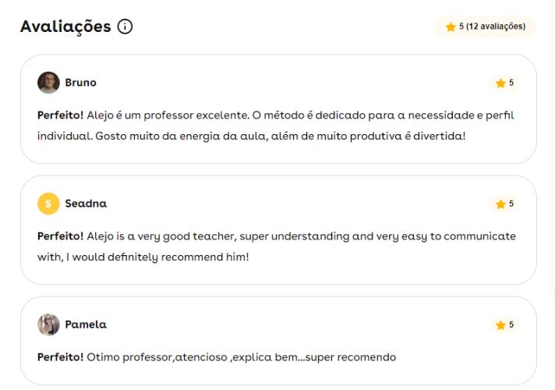Click Seadna's yellow S avatar
555x390 pixels.
tap(48, 204)
